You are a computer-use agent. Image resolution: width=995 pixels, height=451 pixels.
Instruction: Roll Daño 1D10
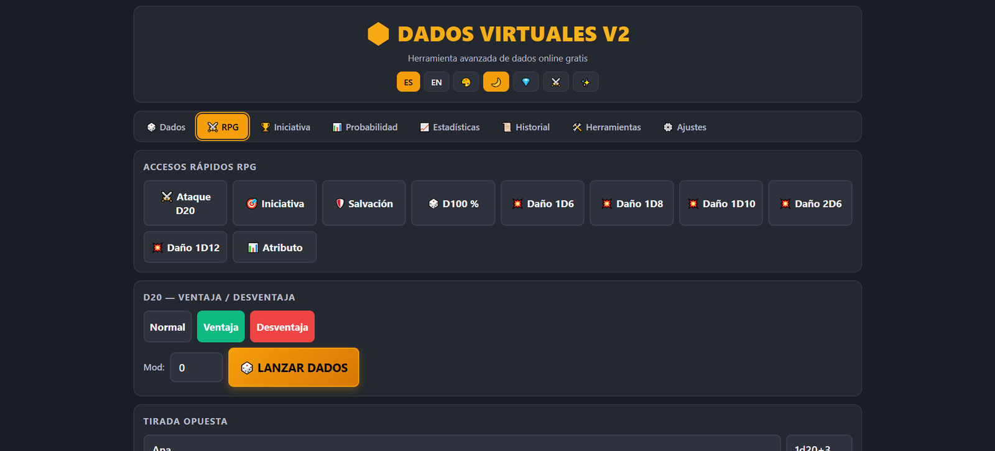click(x=721, y=203)
